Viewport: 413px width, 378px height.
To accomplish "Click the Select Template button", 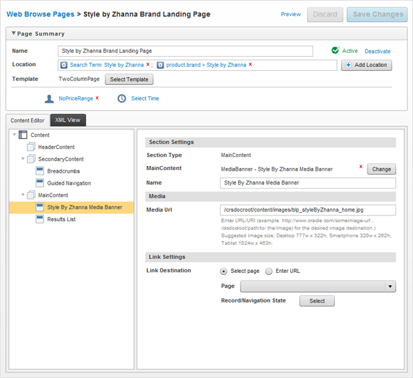I will coord(129,80).
